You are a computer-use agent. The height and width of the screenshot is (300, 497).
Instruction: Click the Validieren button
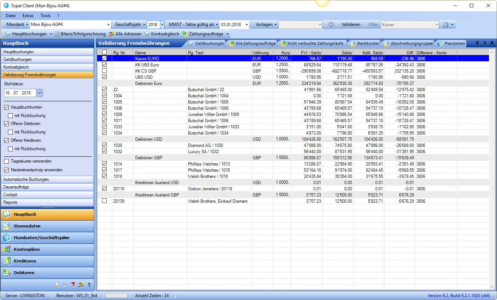pyautogui.click(x=351, y=24)
